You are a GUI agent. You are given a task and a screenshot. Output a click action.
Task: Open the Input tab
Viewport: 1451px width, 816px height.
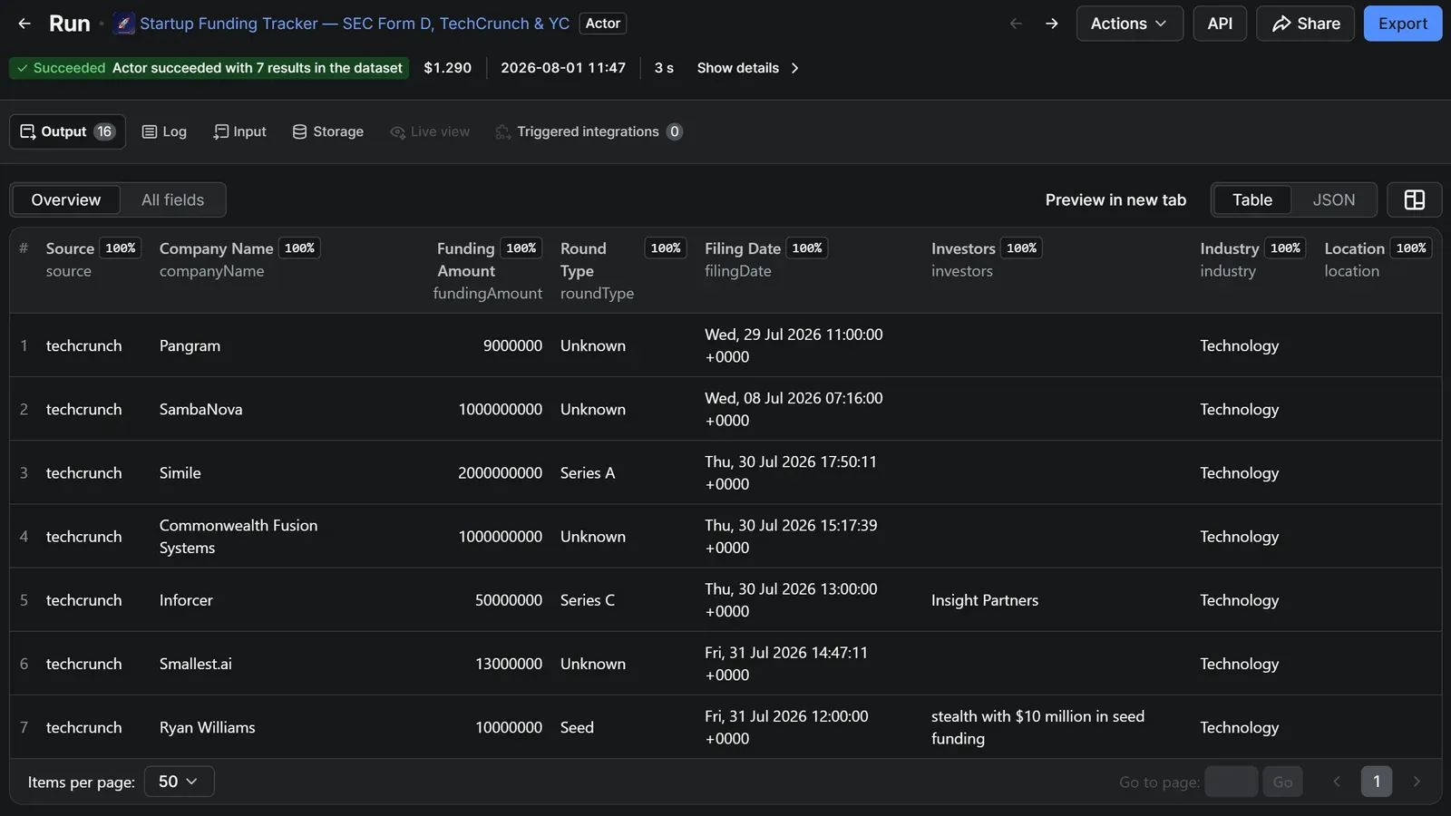(239, 131)
